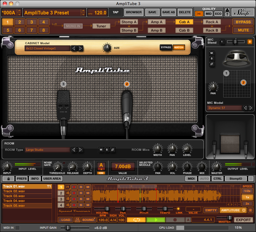The width and height of the screenshot is (256, 232).
Task: Enable the loop icon in Speed Trainer
Action: [136, 220]
